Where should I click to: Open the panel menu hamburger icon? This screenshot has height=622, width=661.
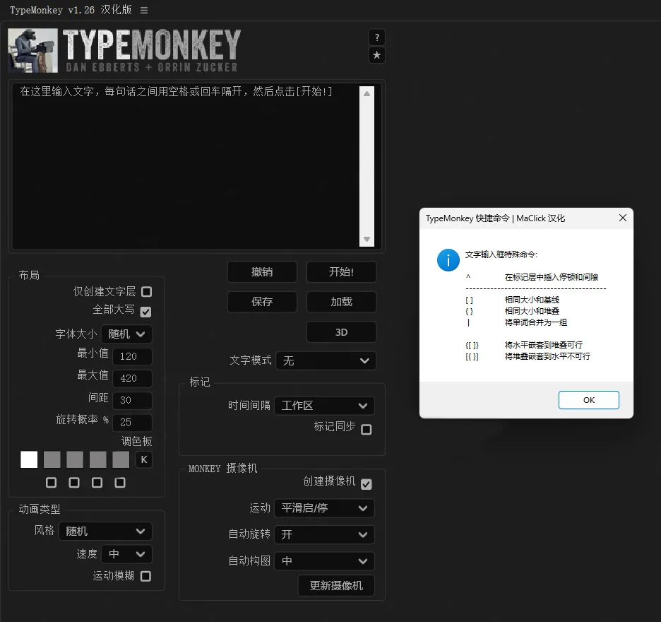point(144,11)
